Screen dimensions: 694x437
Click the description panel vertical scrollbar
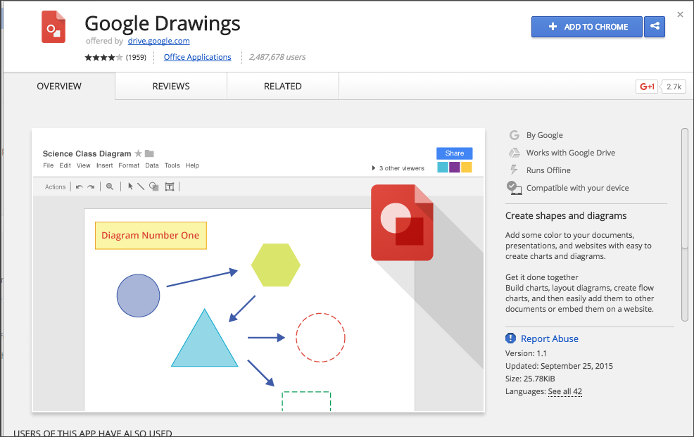(685, 224)
